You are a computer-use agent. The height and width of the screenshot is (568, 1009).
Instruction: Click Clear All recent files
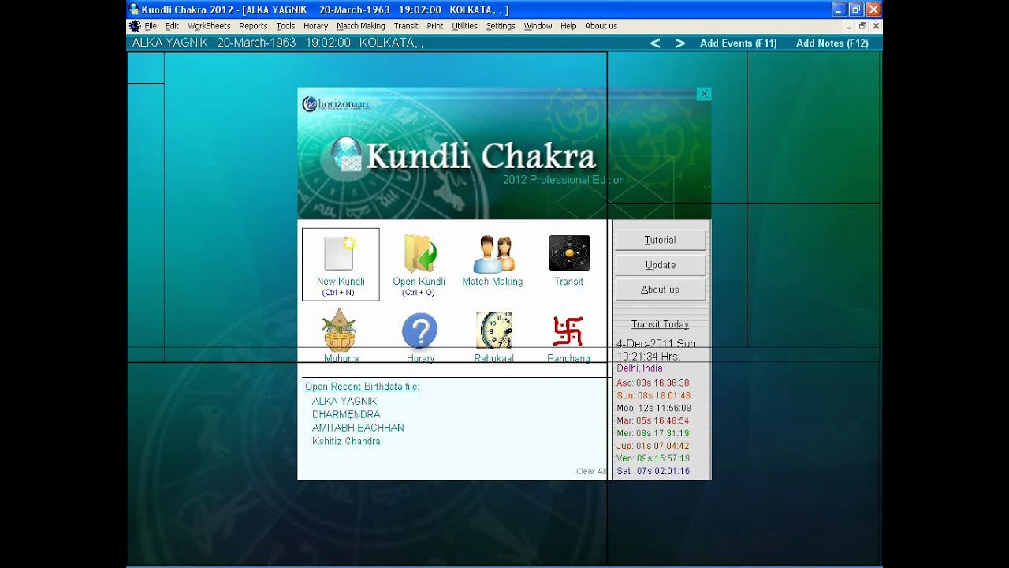(x=591, y=471)
